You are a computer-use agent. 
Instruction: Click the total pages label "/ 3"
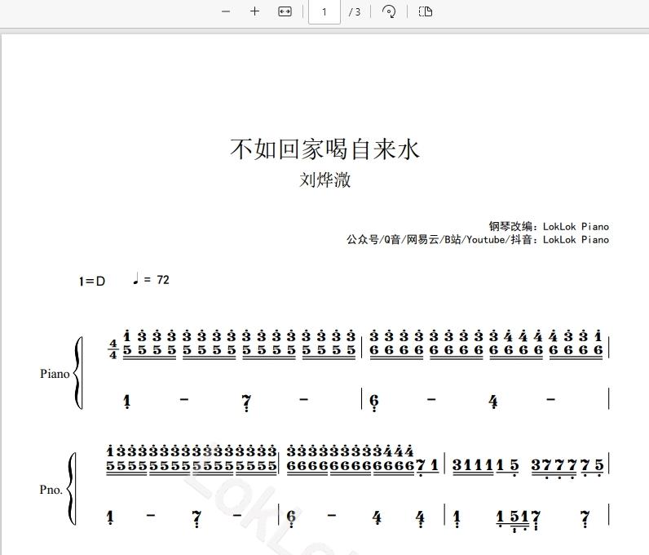pyautogui.click(x=355, y=12)
